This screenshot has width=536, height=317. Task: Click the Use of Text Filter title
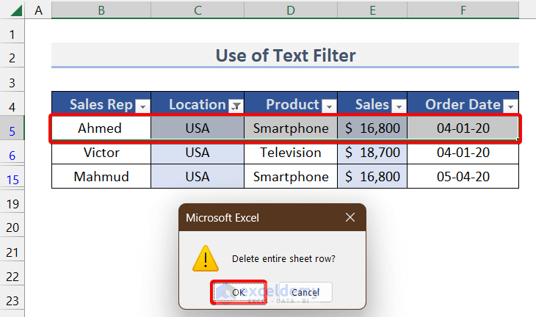pos(285,55)
